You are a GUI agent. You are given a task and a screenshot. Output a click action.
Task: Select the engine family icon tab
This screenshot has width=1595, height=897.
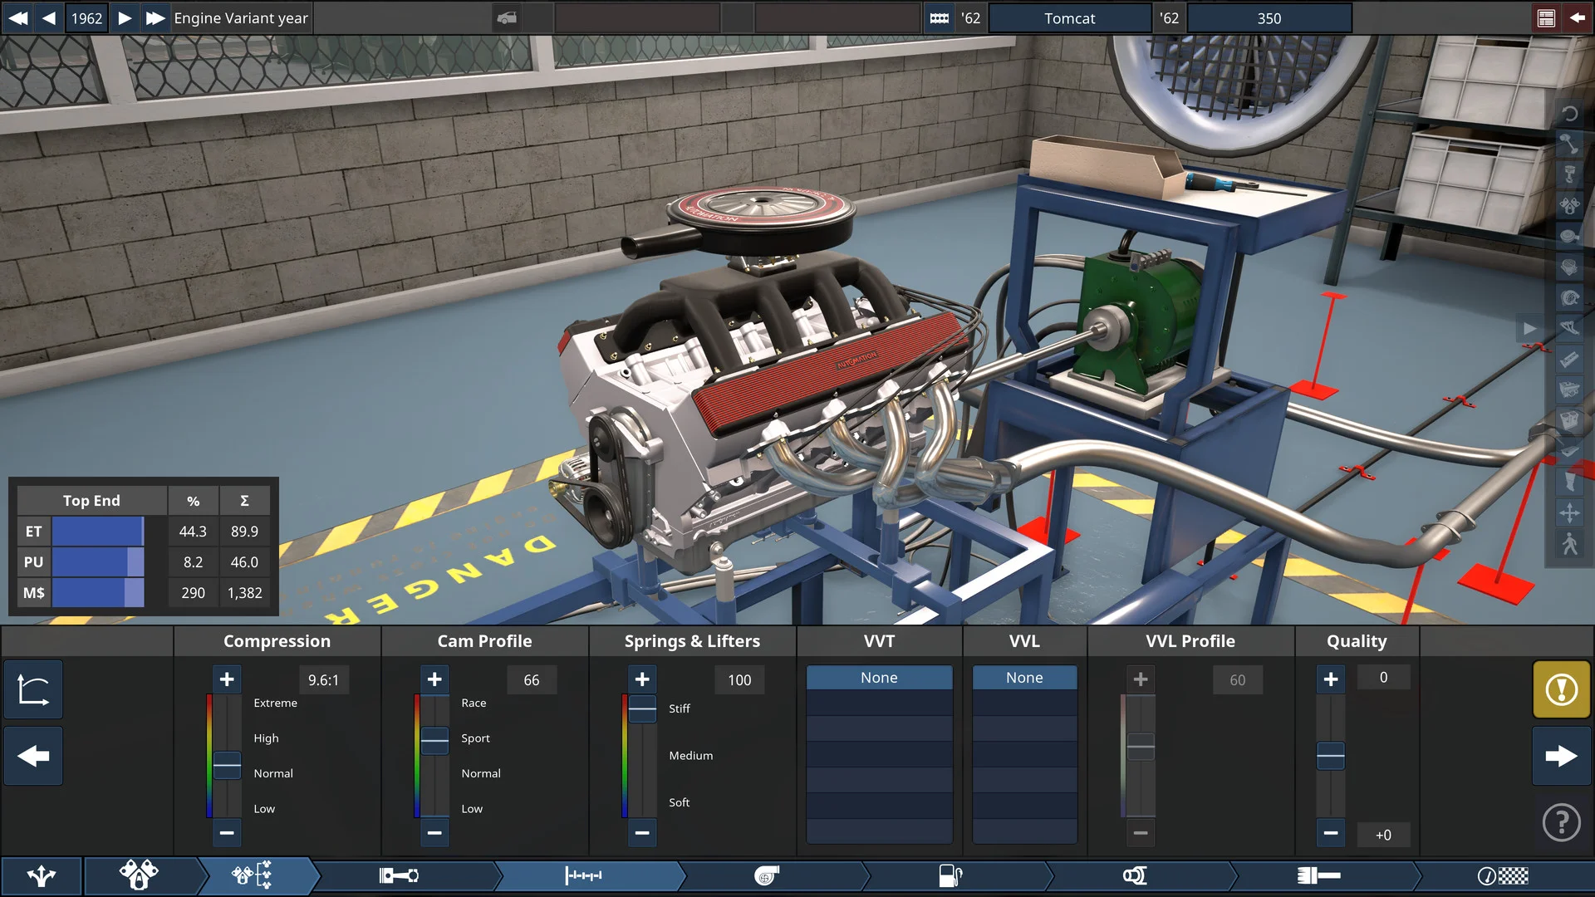140,875
